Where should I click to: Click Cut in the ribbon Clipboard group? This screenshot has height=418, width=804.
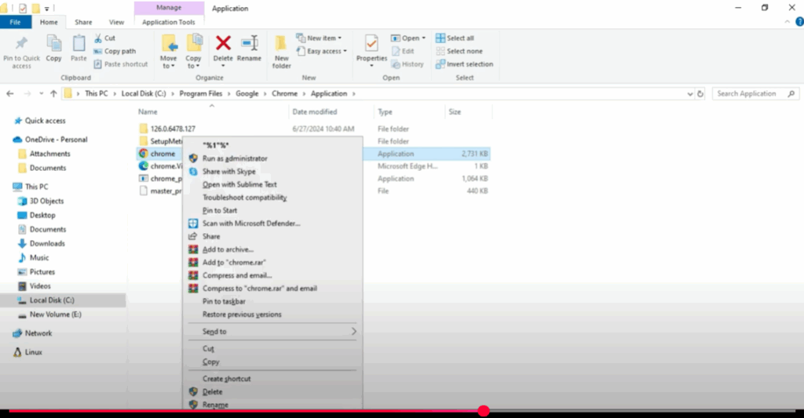tap(104, 38)
